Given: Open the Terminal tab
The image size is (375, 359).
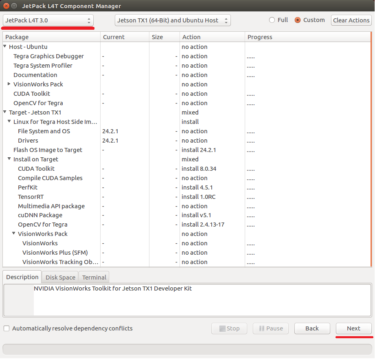Looking at the screenshot, I should [x=94, y=278].
